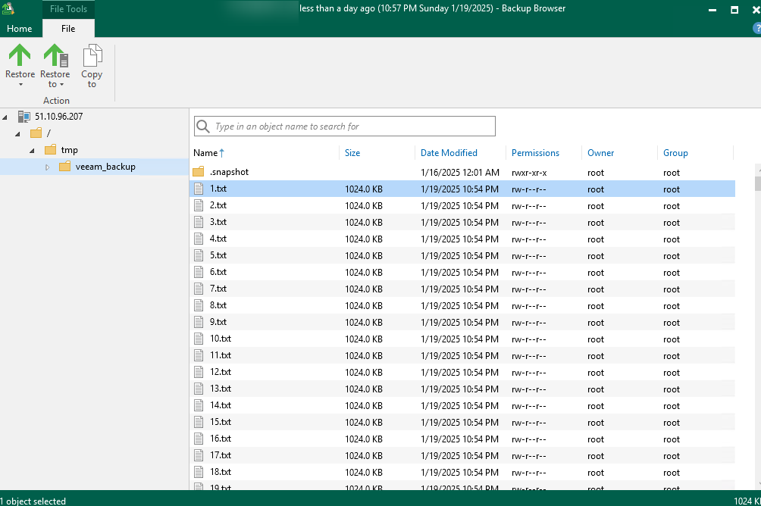Open the Restore to dropdown arrow

pyautogui.click(x=63, y=85)
